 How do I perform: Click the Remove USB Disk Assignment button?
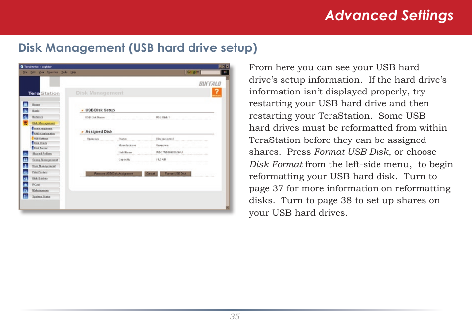click(x=113, y=174)
